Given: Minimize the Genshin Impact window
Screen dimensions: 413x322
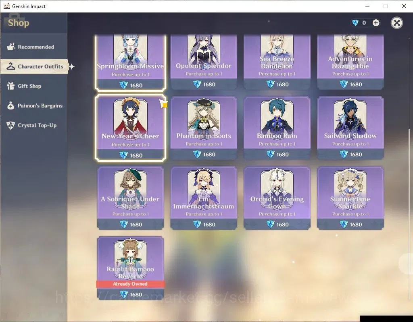Looking at the screenshot, I should (367, 6).
